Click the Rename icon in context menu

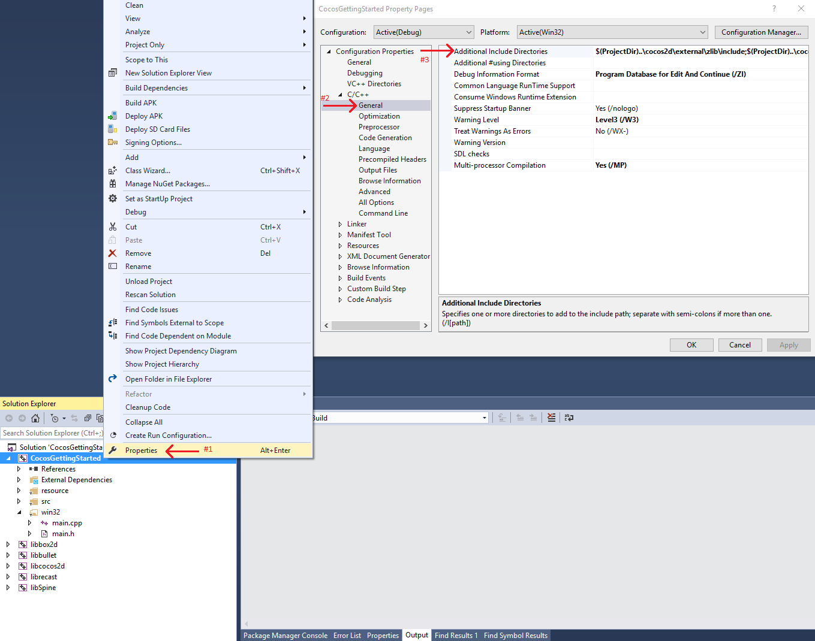[113, 267]
